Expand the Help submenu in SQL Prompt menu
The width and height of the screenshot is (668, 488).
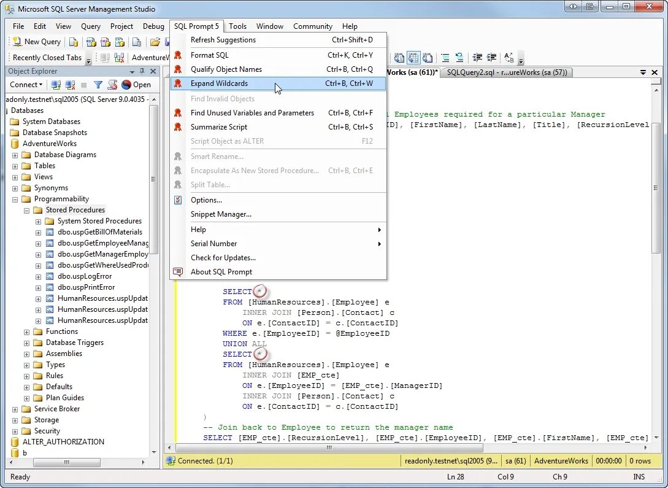(278, 230)
